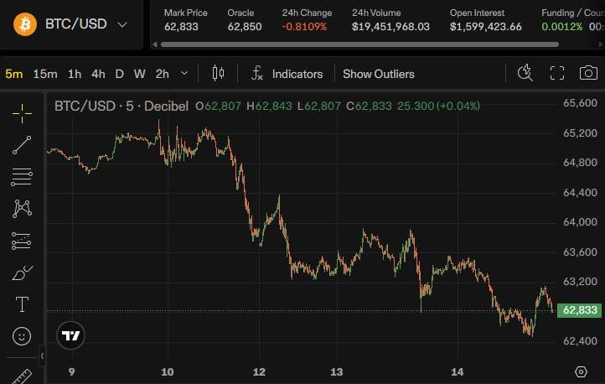Click the 64,000 price axis label
This screenshot has width=605, height=384.
click(581, 222)
